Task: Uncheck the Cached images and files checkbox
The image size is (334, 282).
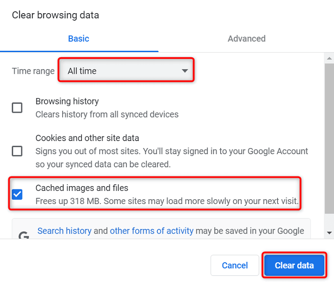Action: 17,194
